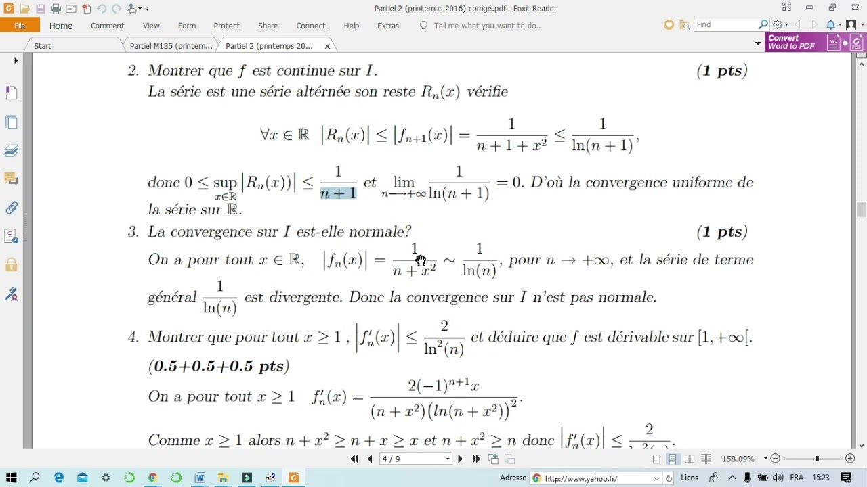Image resolution: width=867 pixels, height=487 pixels.
Task: Enable continuous facing view mode
Action: click(706, 459)
